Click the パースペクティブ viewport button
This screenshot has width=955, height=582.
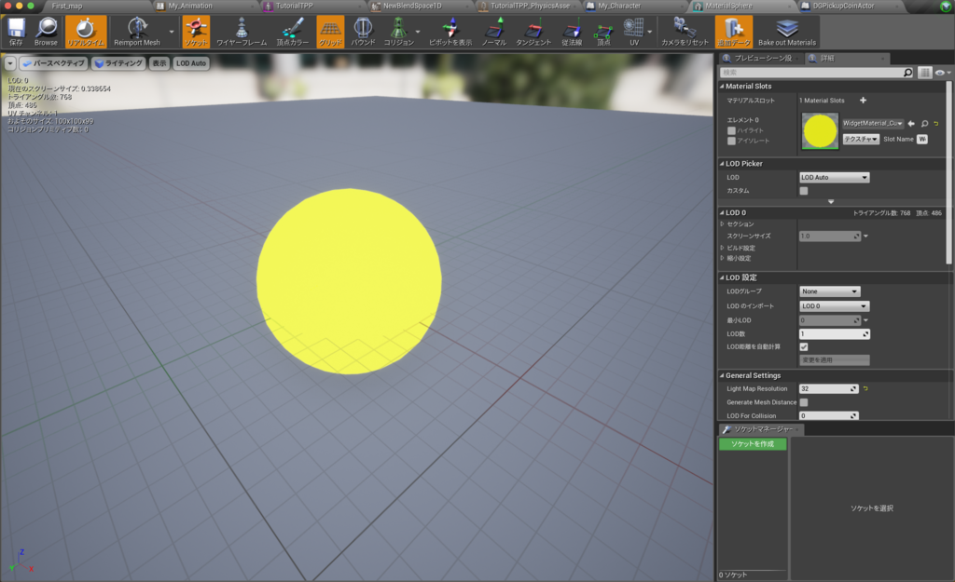tap(53, 63)
